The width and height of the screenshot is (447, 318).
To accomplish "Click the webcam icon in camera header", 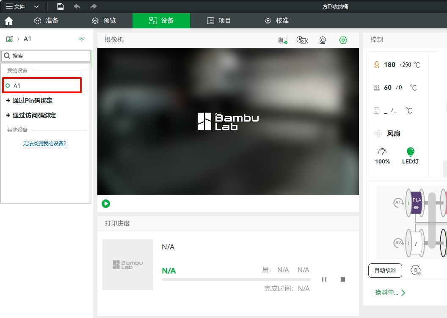I will (x=323, y=40).
